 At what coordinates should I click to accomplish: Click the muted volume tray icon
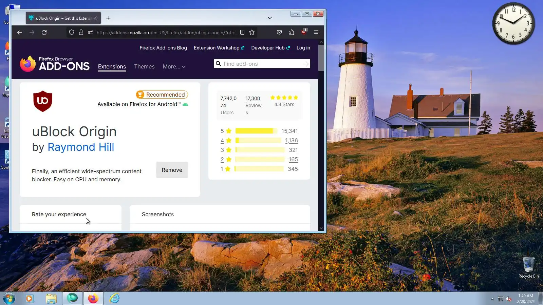click(x=509, y=299)
